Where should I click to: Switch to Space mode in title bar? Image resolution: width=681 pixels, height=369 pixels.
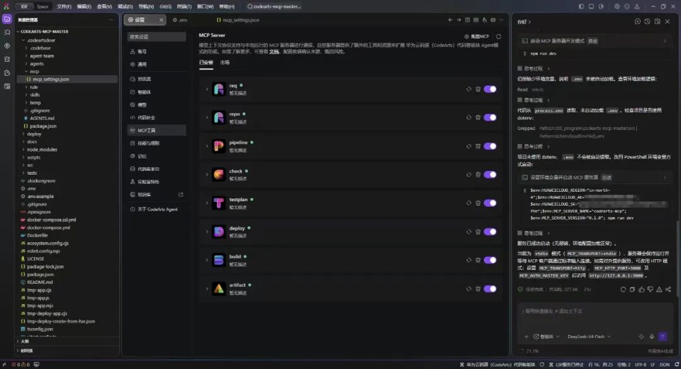coord(43,6)
